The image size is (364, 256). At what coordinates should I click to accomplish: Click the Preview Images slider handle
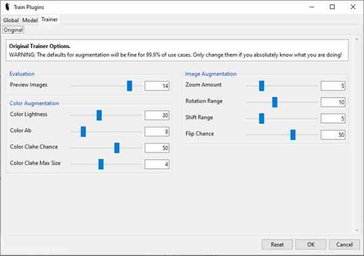click(x=130, y=86)
